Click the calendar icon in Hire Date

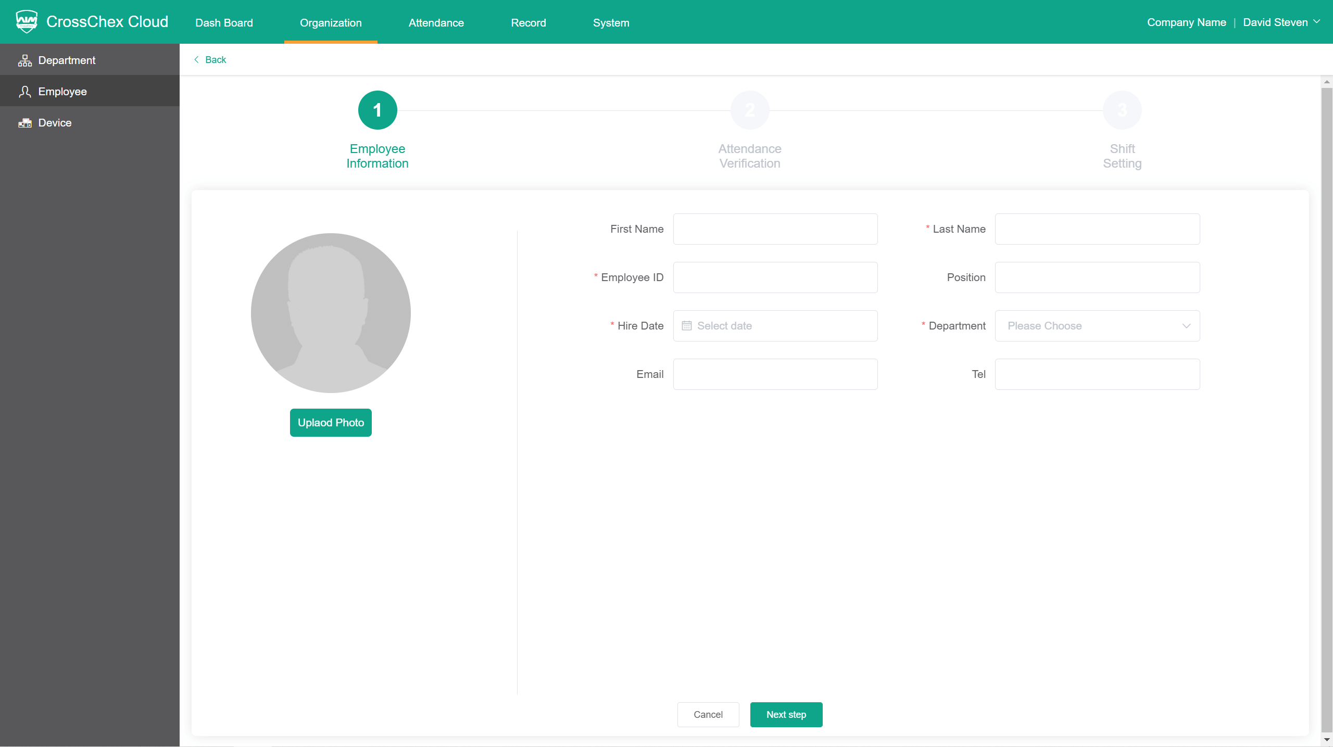[x=686, y=326]
